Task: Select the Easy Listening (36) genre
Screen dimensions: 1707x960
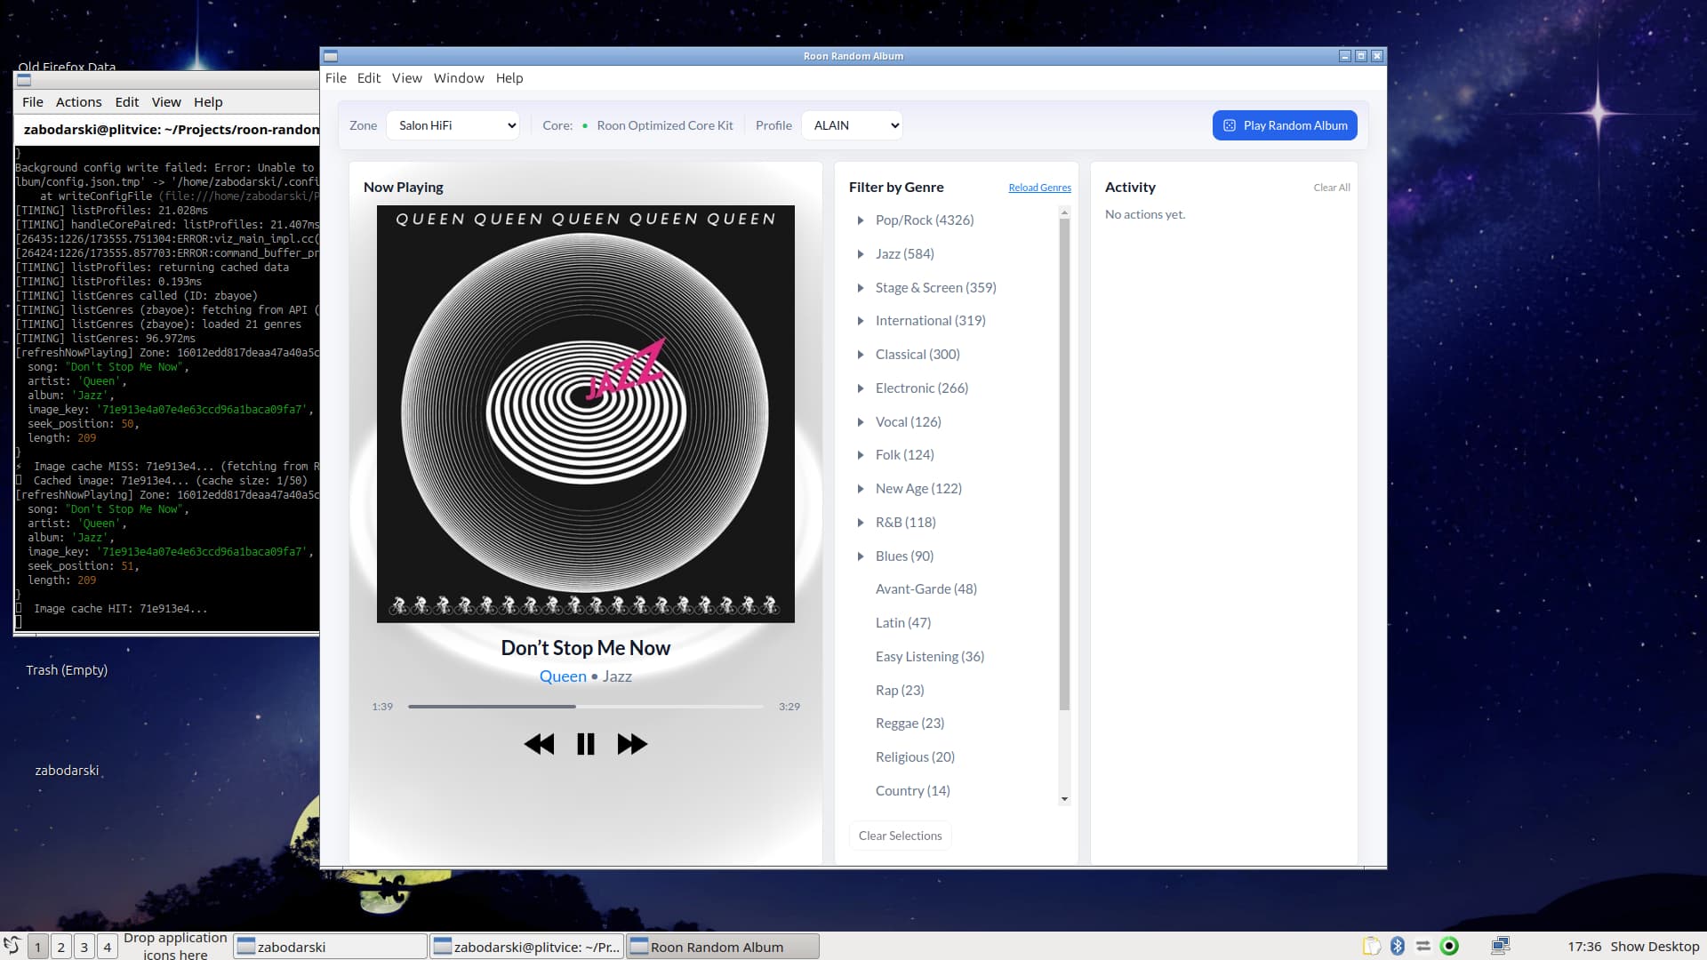Action: click(930, 657)
